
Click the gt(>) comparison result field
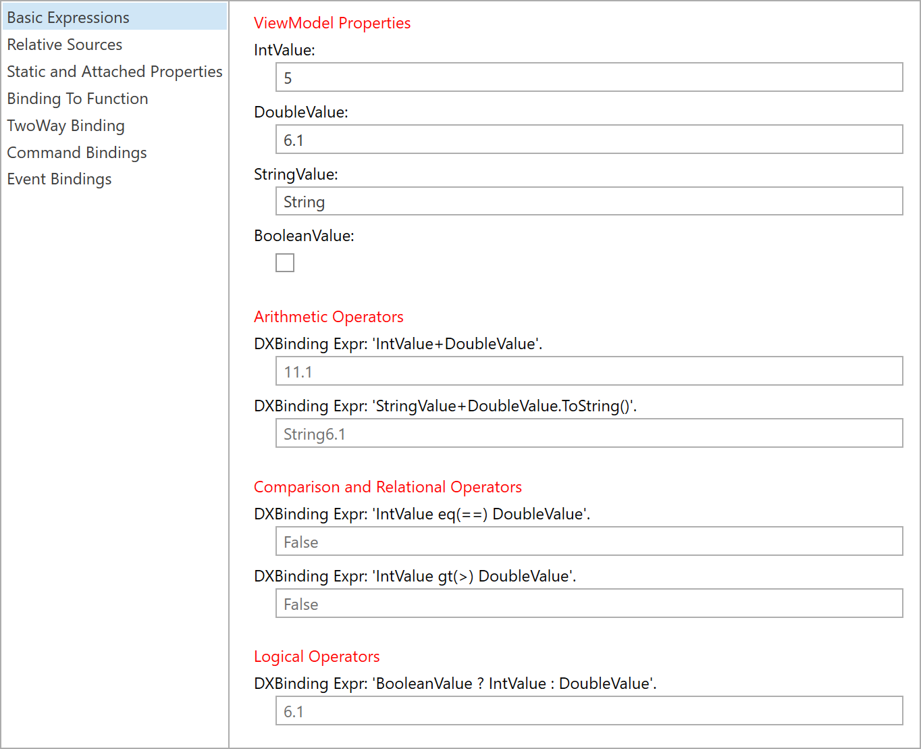(x=589, y=604)
